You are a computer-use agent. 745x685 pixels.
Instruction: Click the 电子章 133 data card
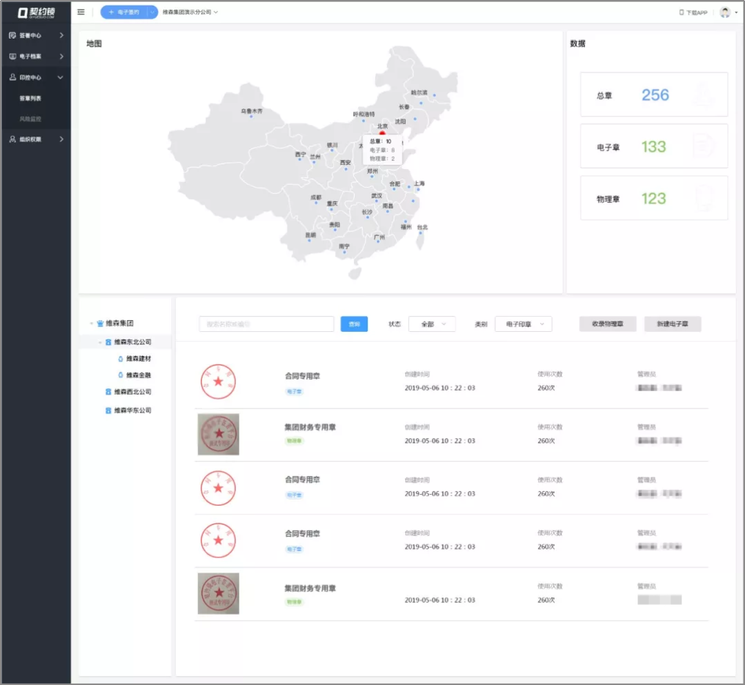(654, 146)
